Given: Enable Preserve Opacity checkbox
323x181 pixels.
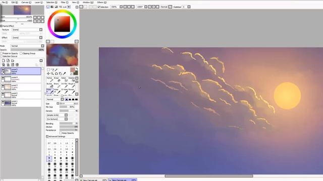Looking at the screenshot, I should coord(2,53).
